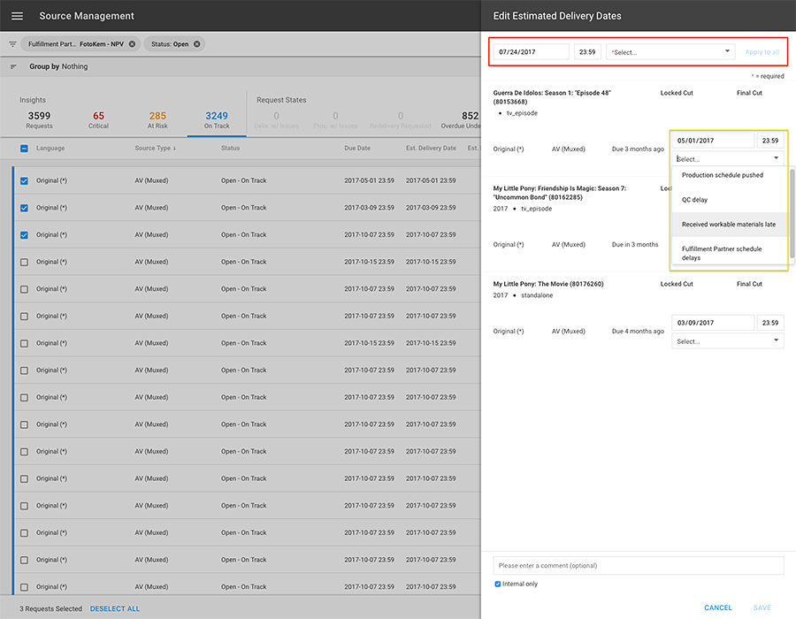
Task: Sort by the Status column header
Action: coord(230,149)
